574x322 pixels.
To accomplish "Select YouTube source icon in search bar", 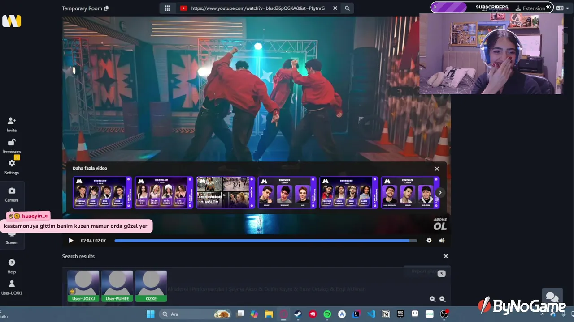I will pos(183,8).
